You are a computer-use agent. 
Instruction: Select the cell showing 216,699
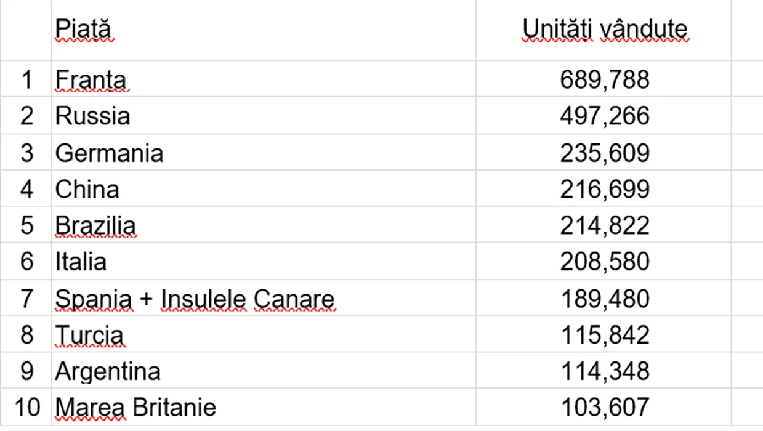click(x=604, y=188)
